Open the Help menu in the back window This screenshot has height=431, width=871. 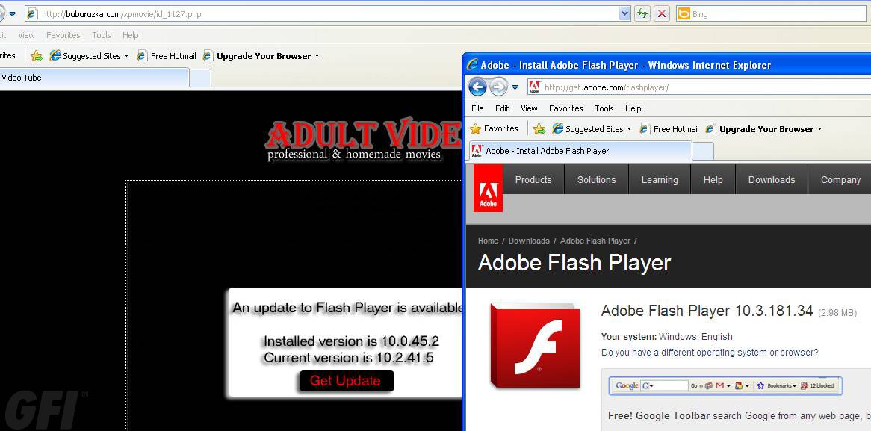click(131, 35)
